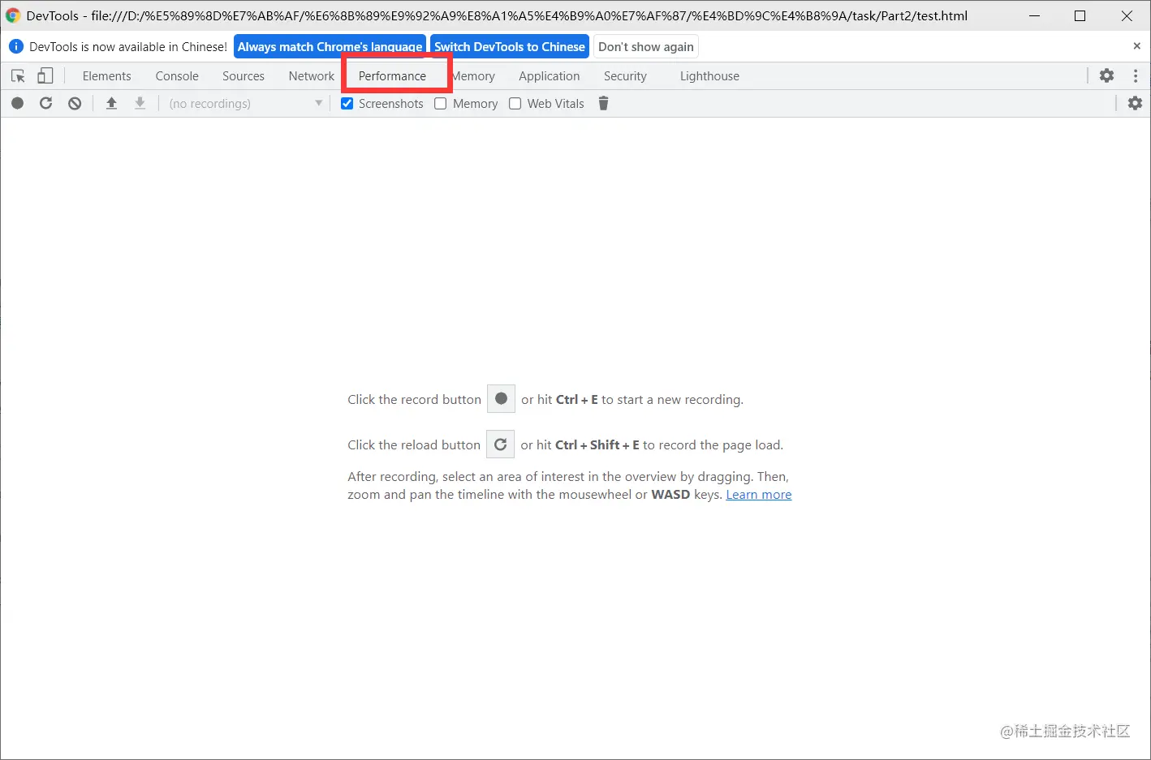Switch to the Console tab

pos(177,75)
